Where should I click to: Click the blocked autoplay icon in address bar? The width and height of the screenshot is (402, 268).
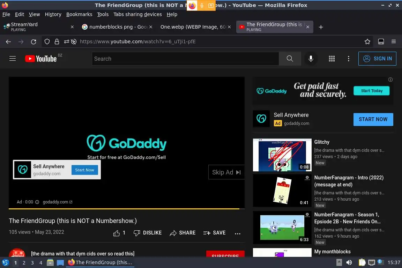coord(74,42)
